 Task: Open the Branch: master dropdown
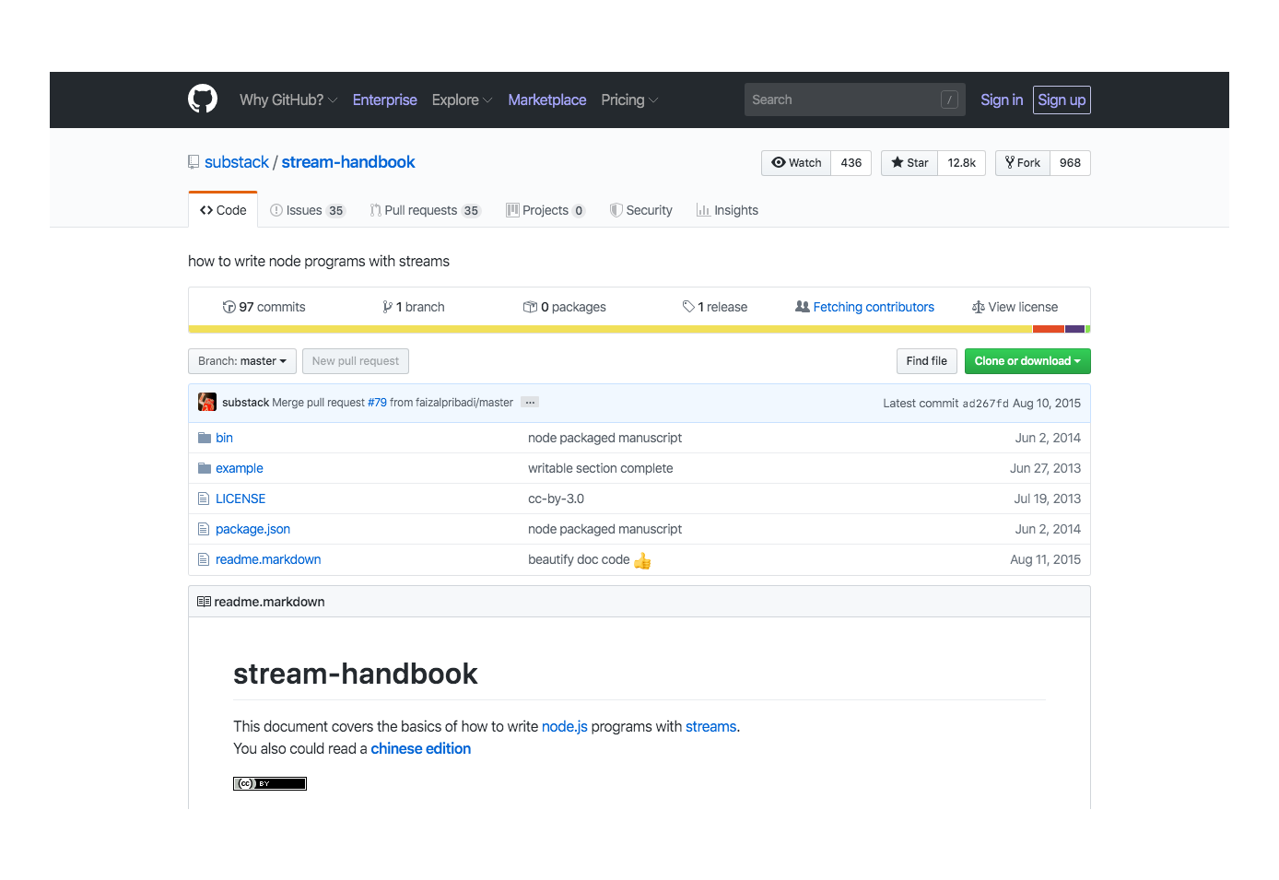242,361
